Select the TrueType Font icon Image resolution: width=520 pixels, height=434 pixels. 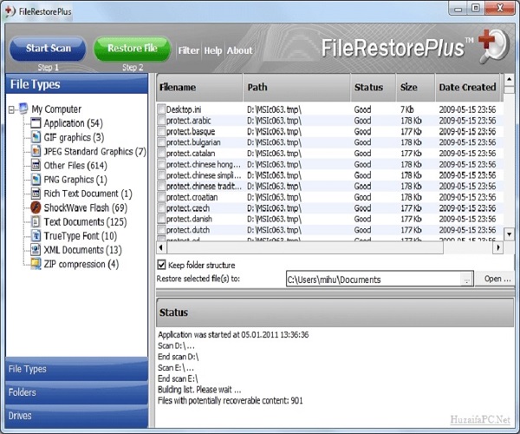click(36, 235)
